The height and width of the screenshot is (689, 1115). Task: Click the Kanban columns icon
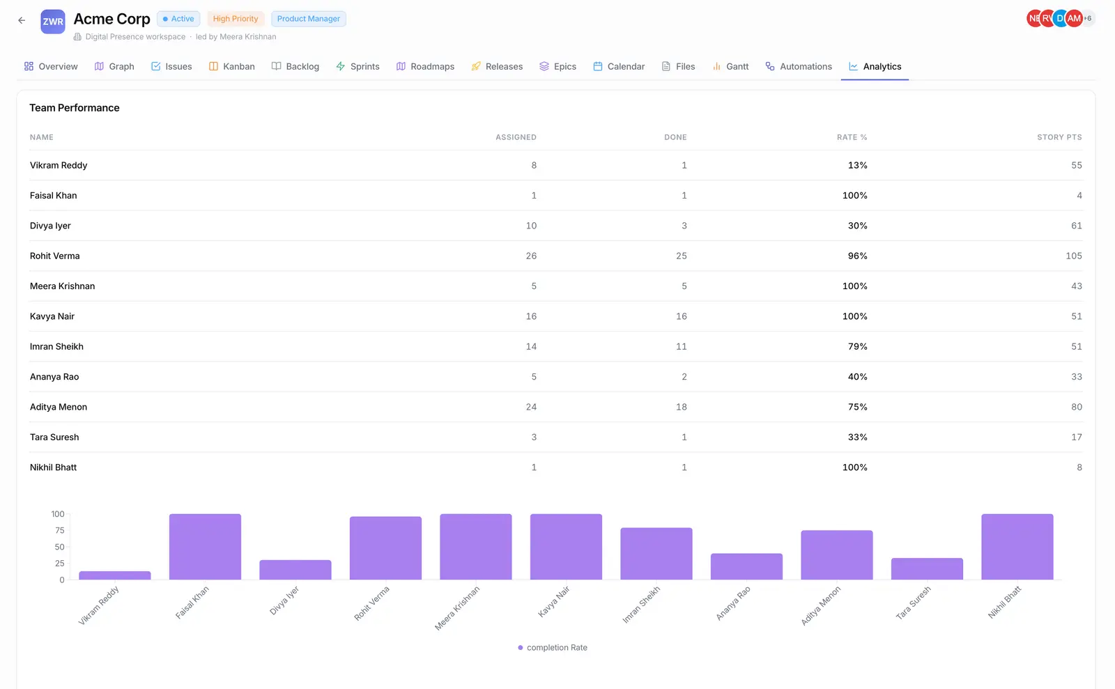[x=213, y=66]
